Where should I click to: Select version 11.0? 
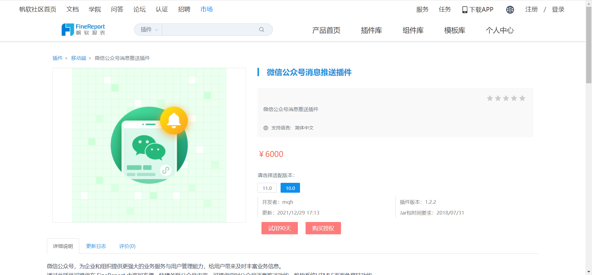[x=267, y=188]
